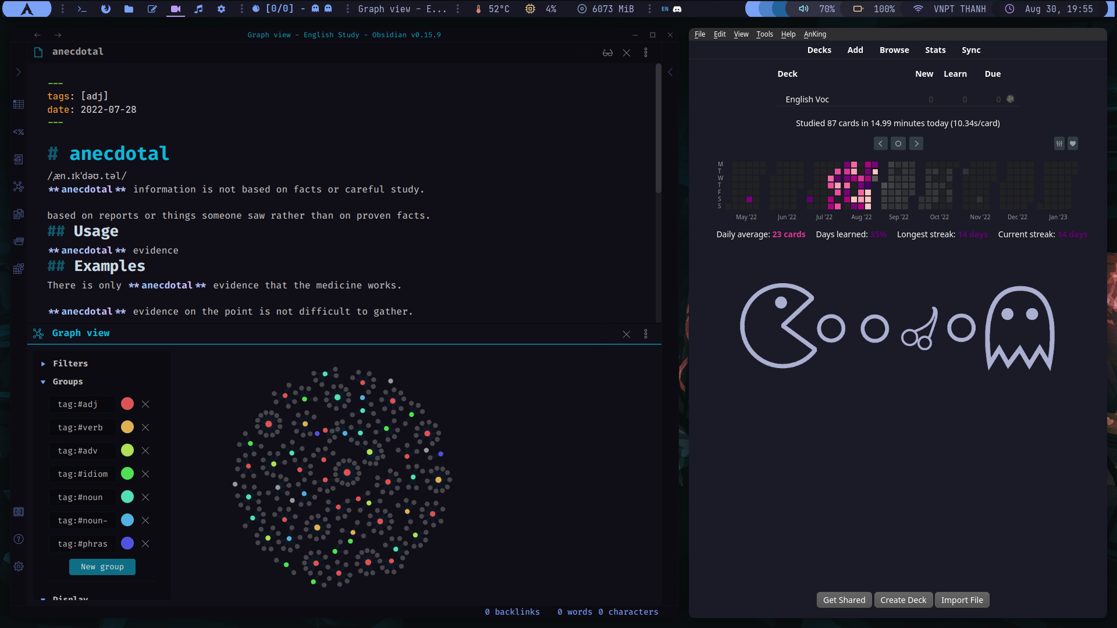
Task: Change the tag:#adj red color swatch
Action: coord(127,404)
